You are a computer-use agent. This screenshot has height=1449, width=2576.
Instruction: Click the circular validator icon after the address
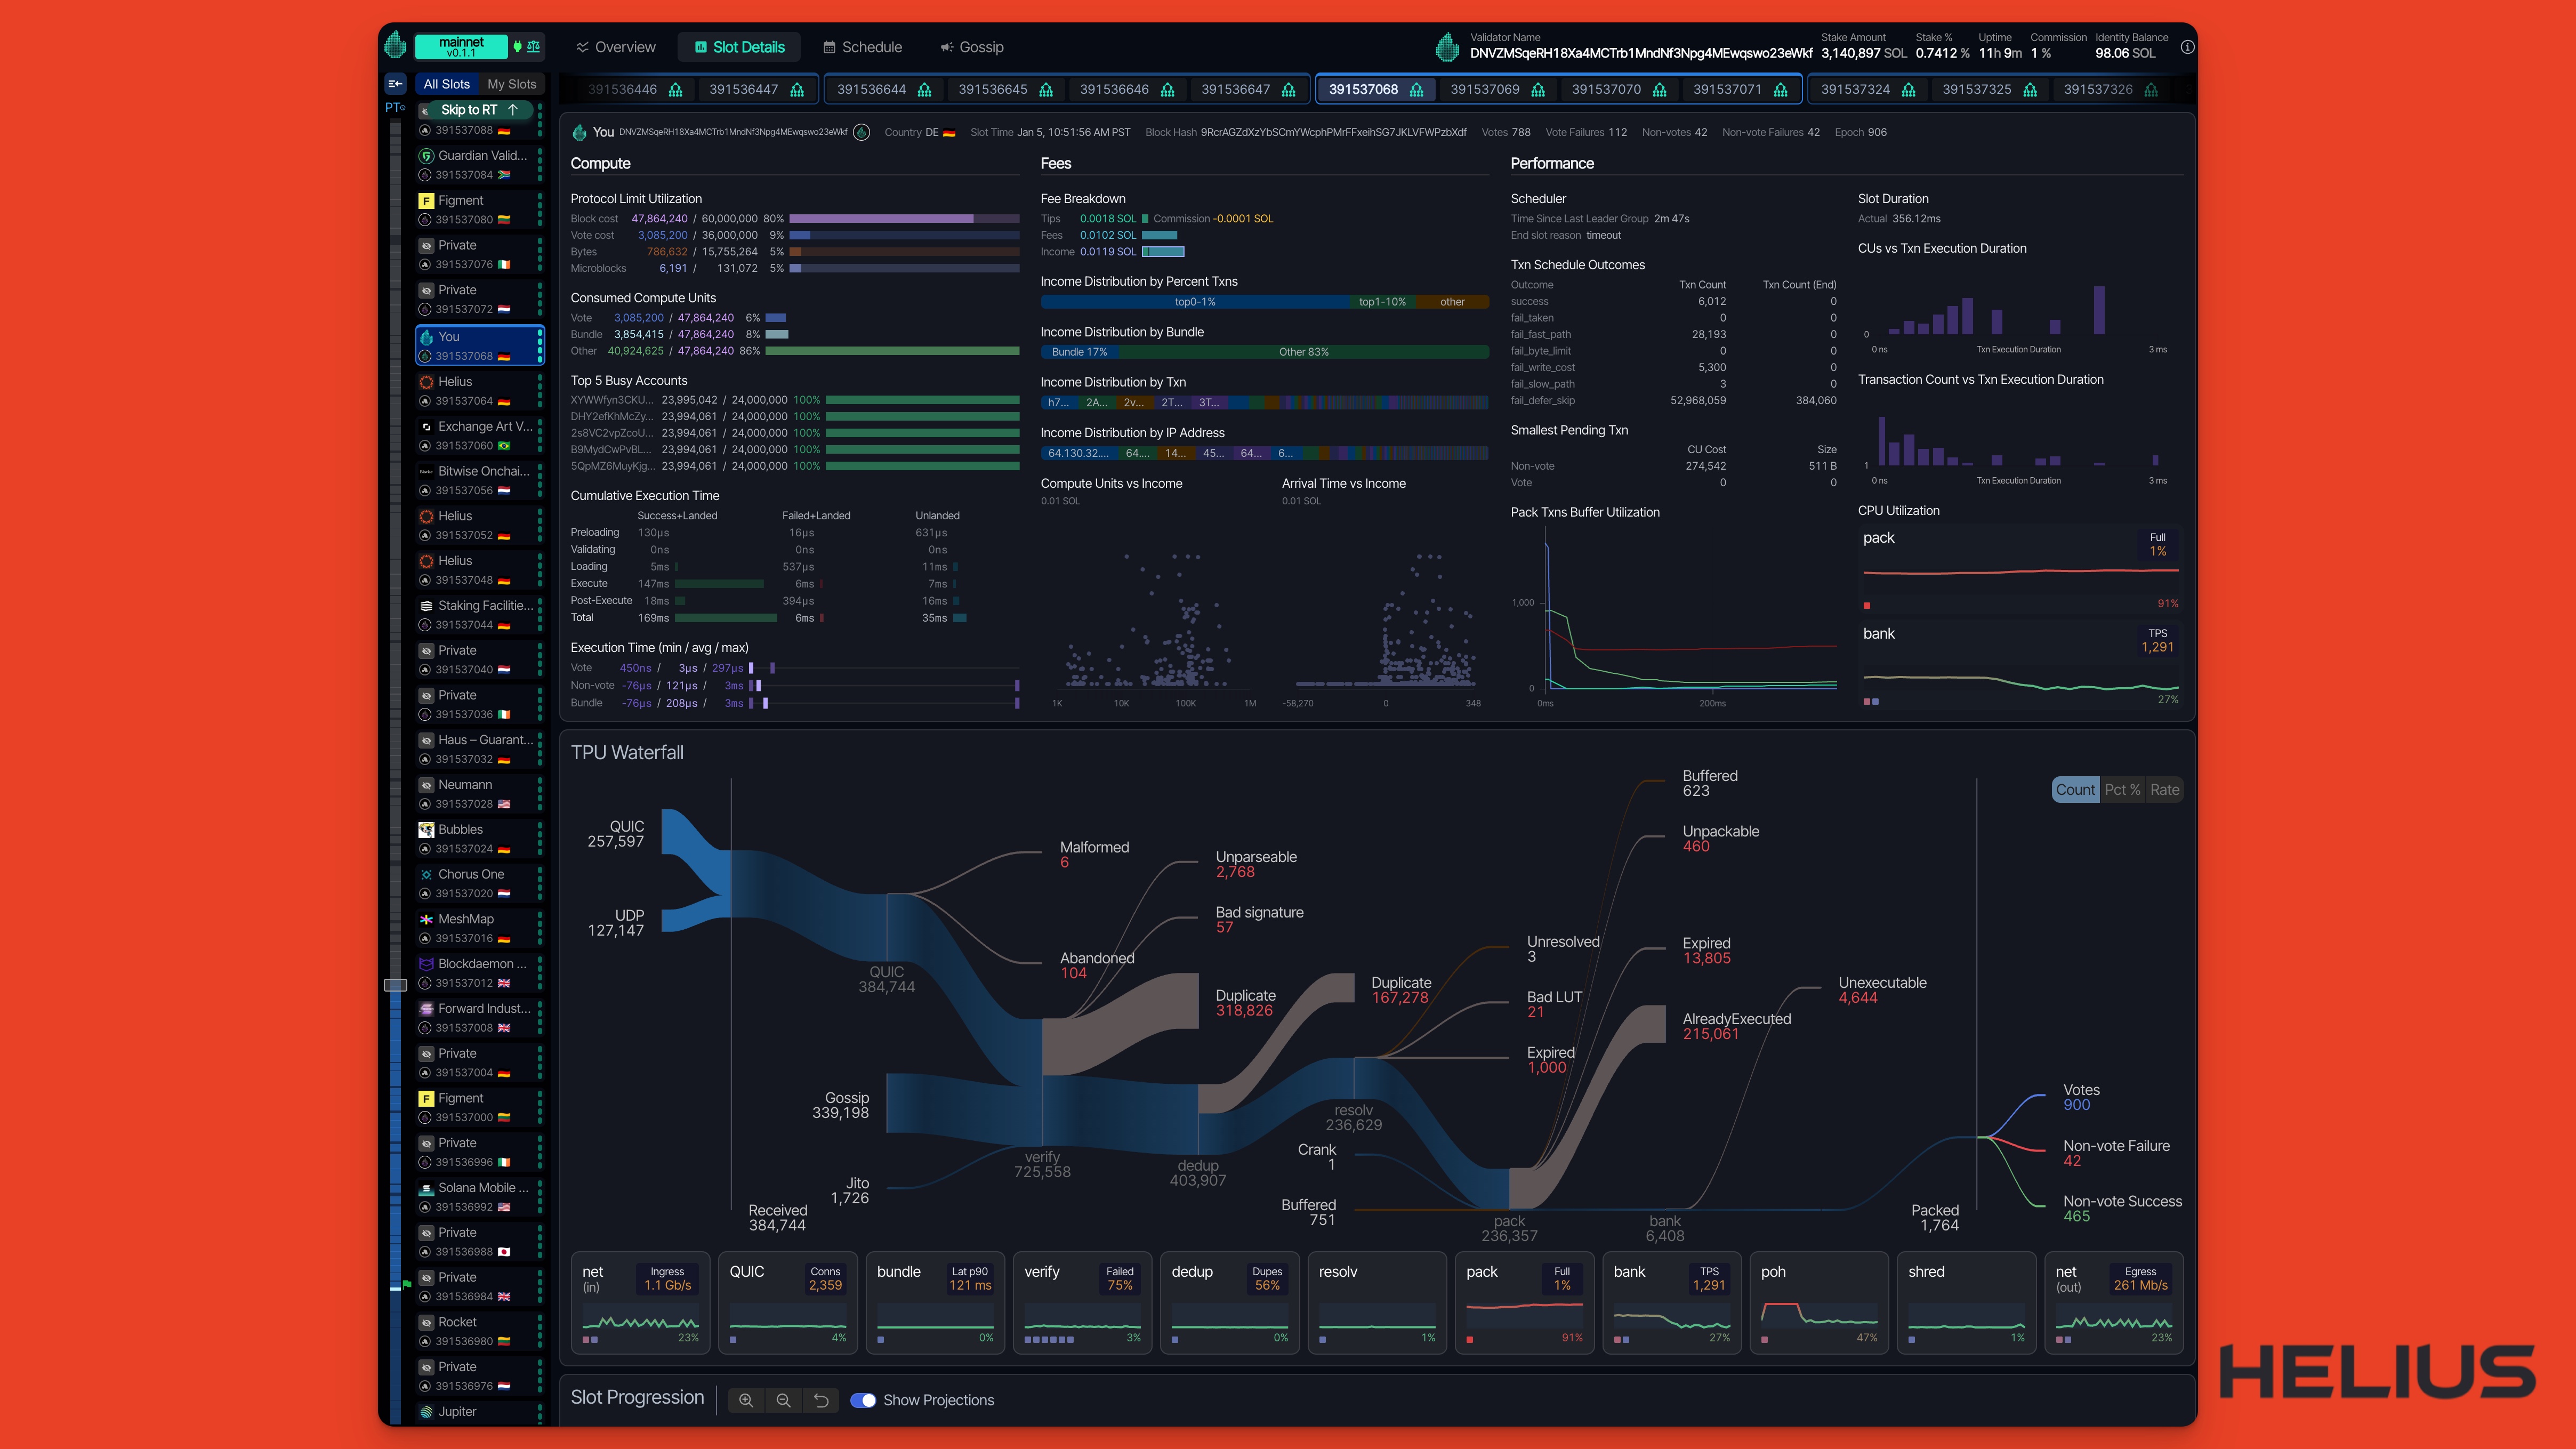click(x=861, y=132)
